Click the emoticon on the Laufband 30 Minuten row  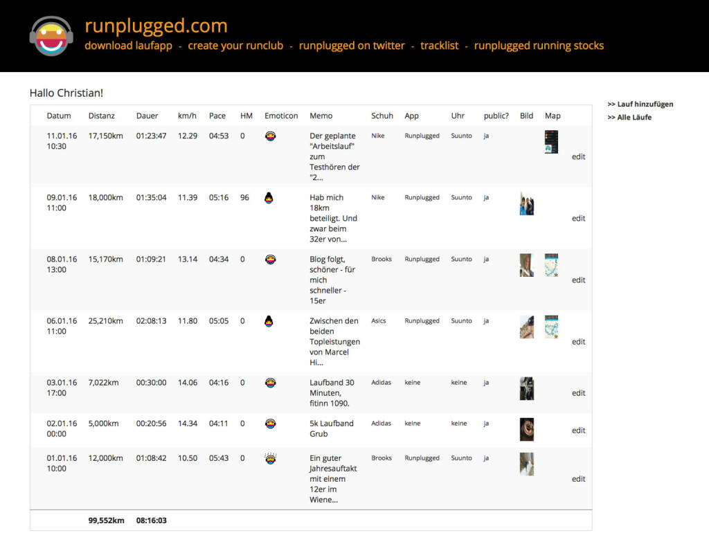[x=270, y=382]
